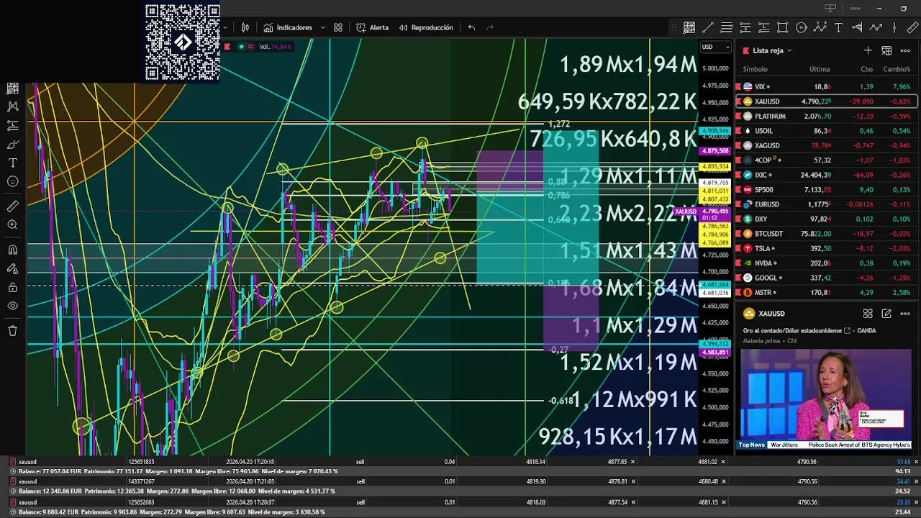Toggle lock all drawings padlock
The height and width of the screenshot is (518, 921).
click(x=12, y=287)
